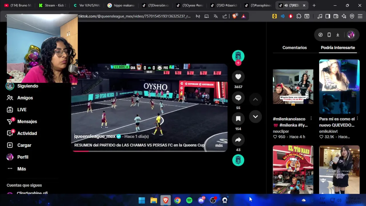The image size is (366, 206).
Task: Open Cargar upload in the left sidebar
Action: pos(19,145)
